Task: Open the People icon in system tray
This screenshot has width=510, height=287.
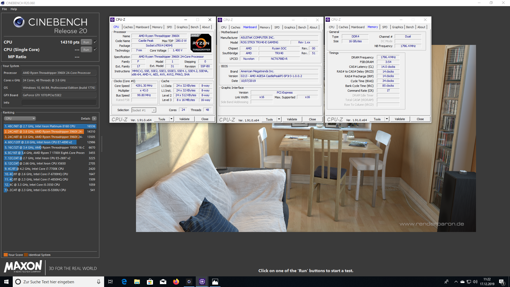Action: click(447, 282)
